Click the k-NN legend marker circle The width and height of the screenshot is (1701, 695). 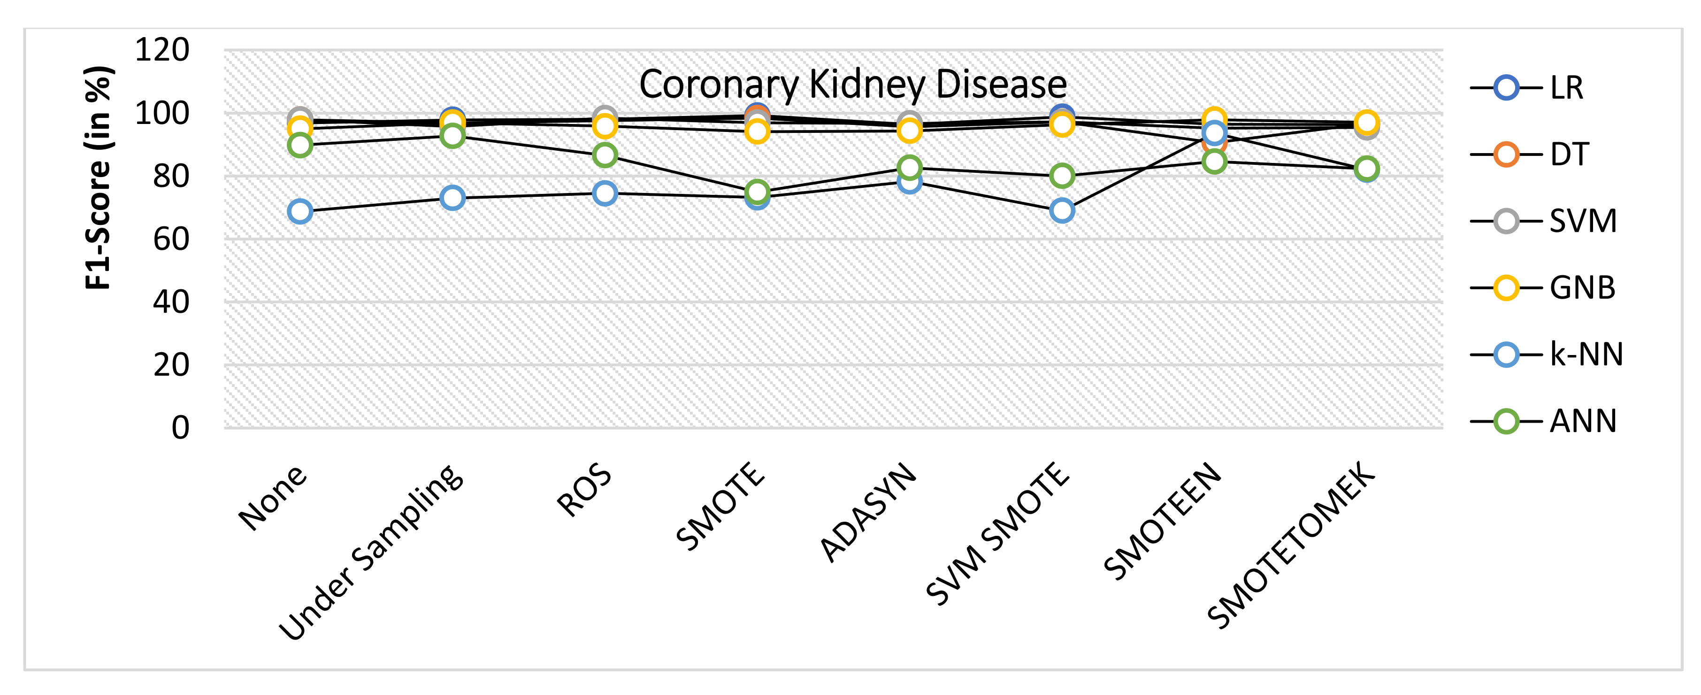tap(1506, 355)
